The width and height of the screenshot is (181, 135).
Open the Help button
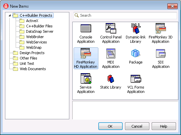click(x=164, y=126)
